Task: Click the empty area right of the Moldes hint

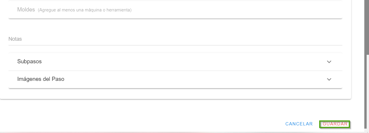Action: (234, 10)
